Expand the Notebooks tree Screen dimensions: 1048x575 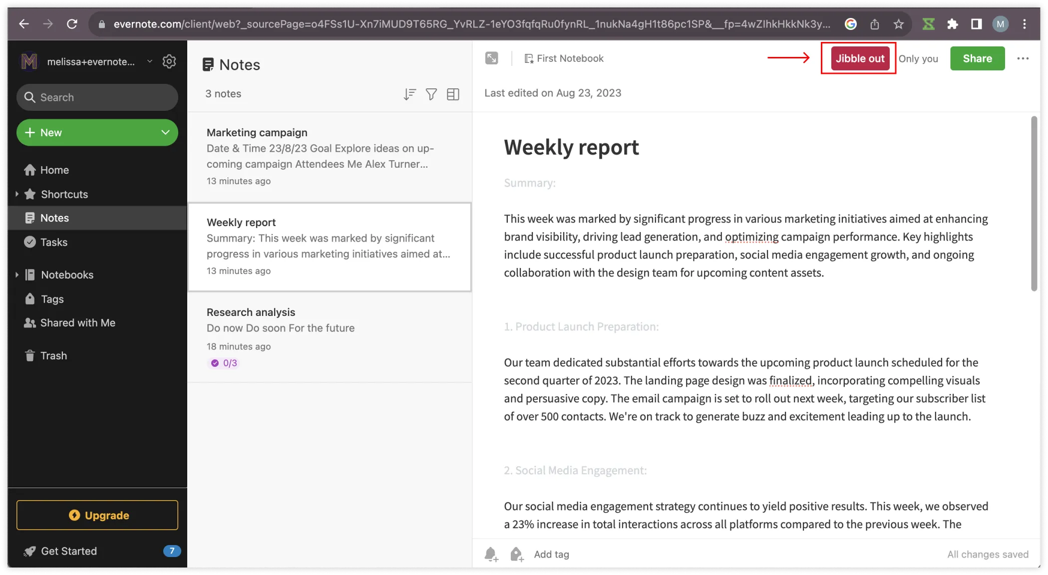pos(17,275)
